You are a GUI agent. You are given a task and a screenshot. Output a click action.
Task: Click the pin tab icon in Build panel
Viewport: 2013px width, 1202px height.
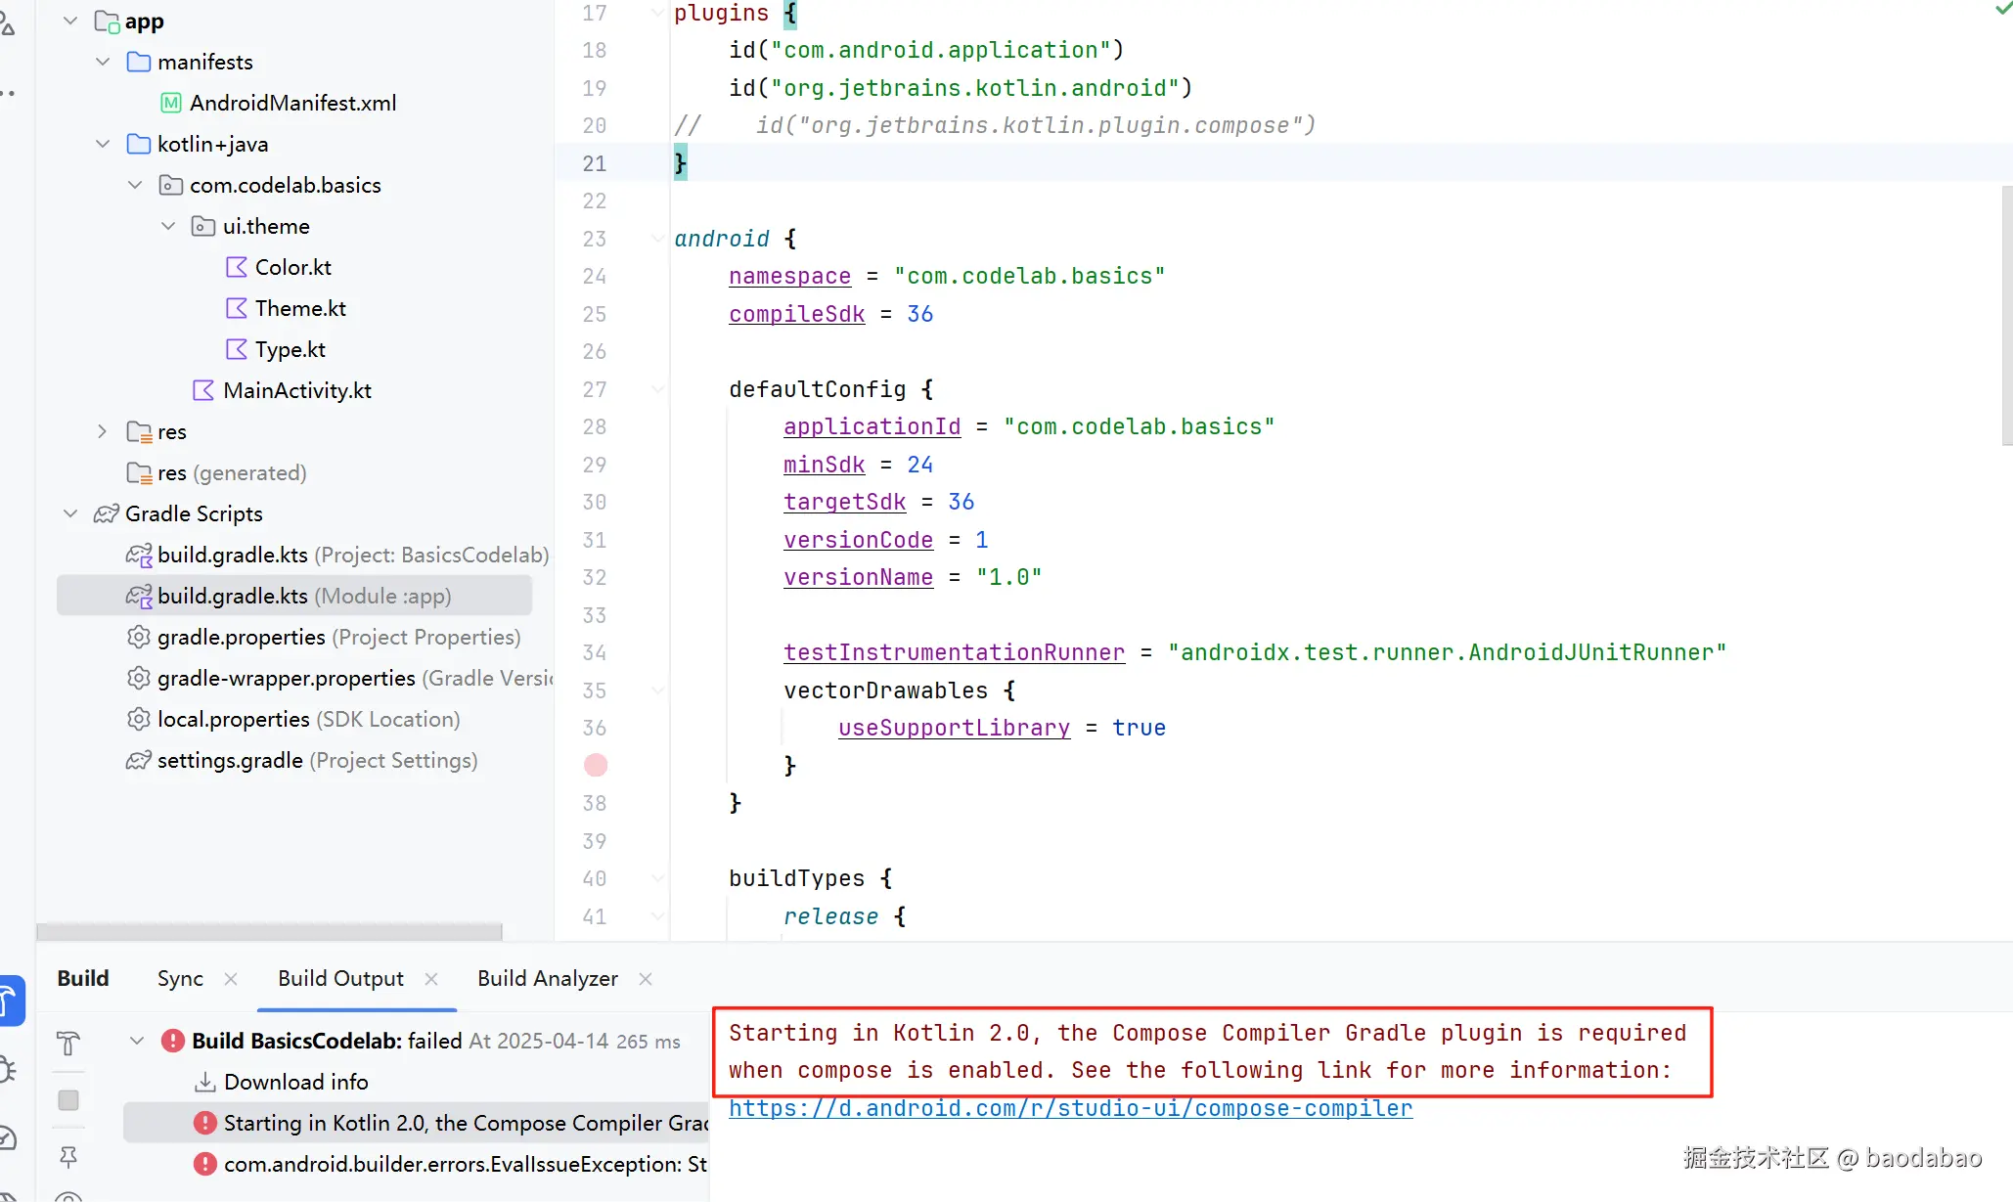68,1157
